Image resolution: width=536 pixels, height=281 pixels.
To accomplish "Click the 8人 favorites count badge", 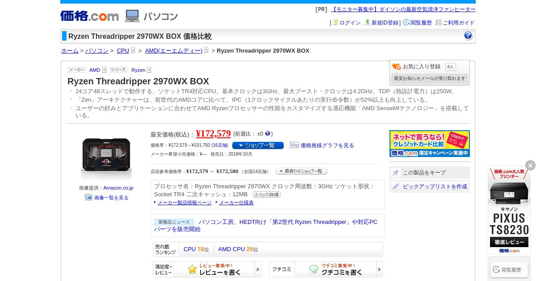I will (451, 67).
